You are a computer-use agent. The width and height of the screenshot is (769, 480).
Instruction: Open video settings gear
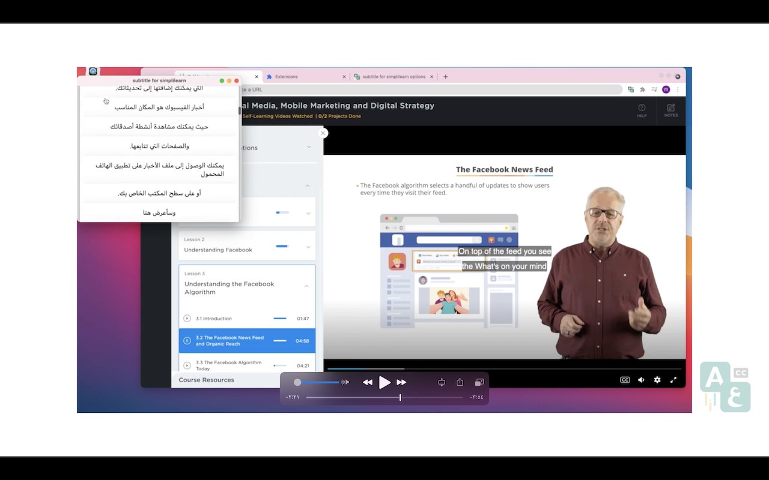657,380
